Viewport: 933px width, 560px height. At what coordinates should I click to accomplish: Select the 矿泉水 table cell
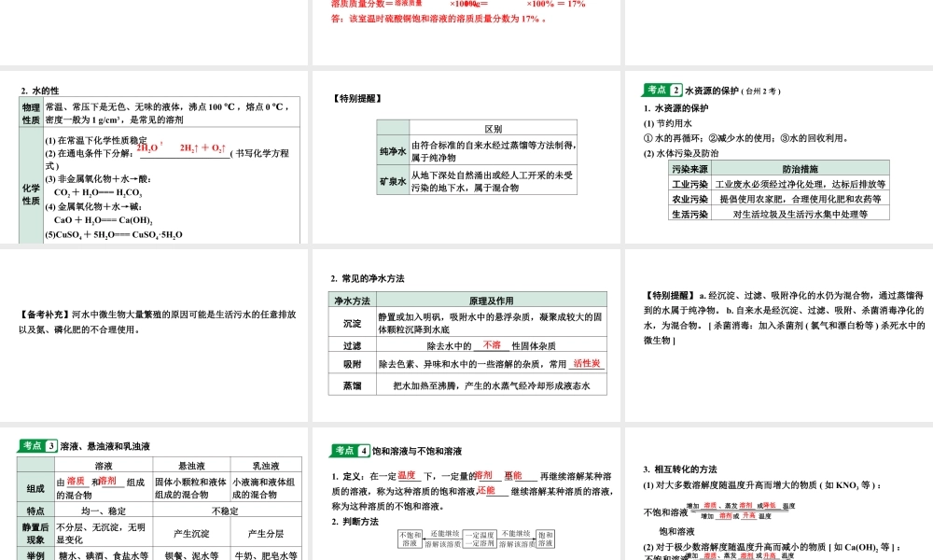(x=393, y=181)
